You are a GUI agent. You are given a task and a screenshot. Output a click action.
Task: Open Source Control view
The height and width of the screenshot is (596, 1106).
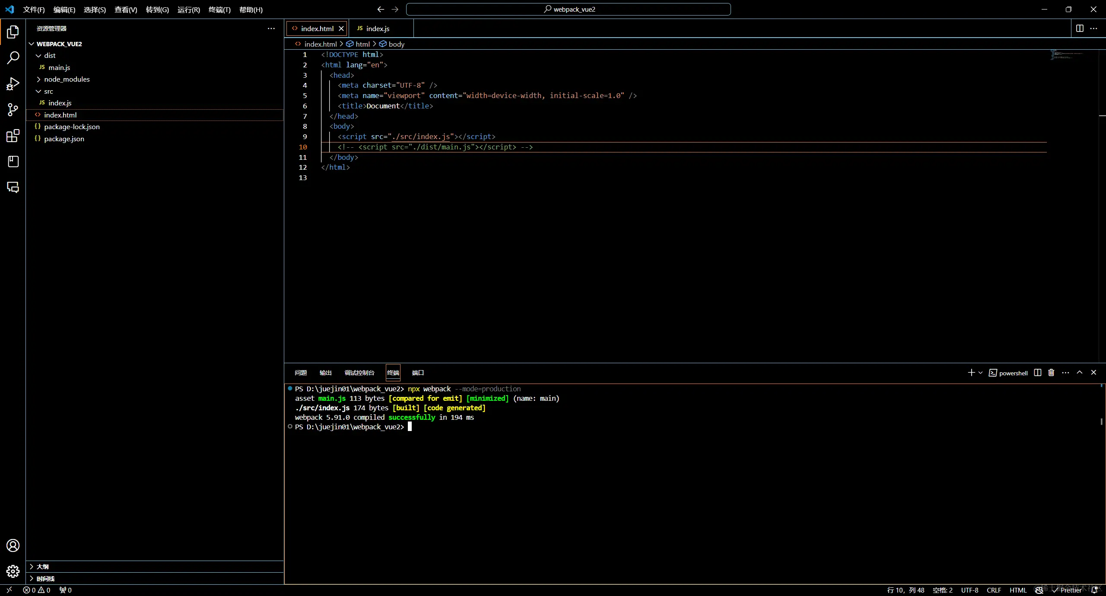[13, 110]
